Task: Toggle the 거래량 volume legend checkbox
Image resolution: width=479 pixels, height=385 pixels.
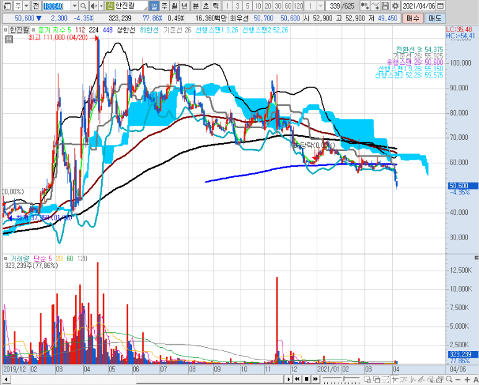Action: 6,258
